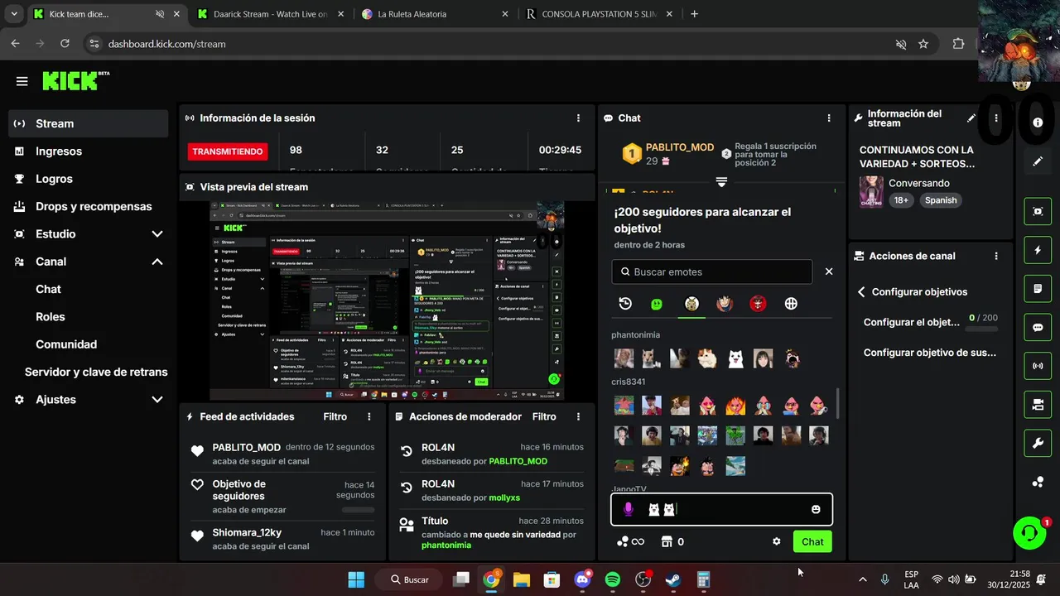The image size is (1060, 596).
Task: Click the info icon in right toolbar
Action: [x=1038, y=123]
